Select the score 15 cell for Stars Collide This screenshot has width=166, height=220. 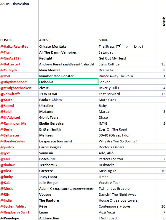pos(161,64)
